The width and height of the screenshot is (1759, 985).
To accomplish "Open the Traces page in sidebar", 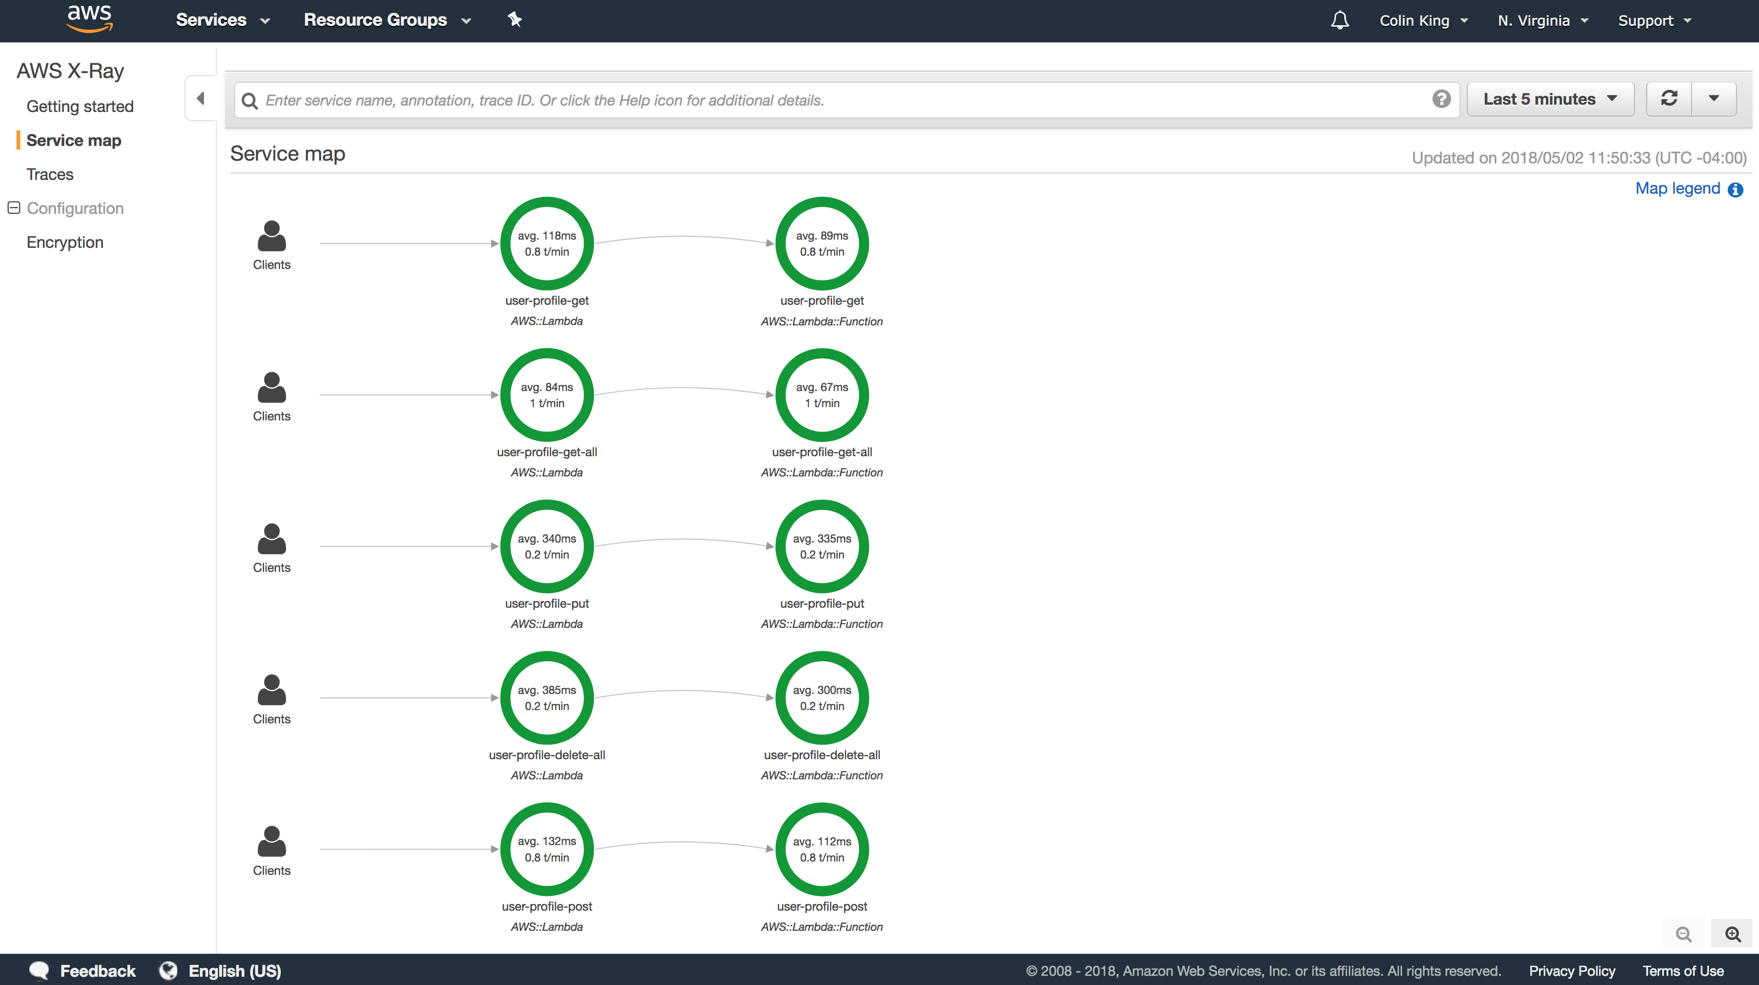I will [50, 174].
